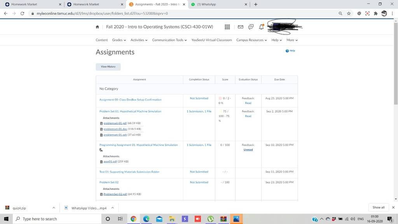Open subscription alerts chat icon
398x224 pixels.
point(251,27)
